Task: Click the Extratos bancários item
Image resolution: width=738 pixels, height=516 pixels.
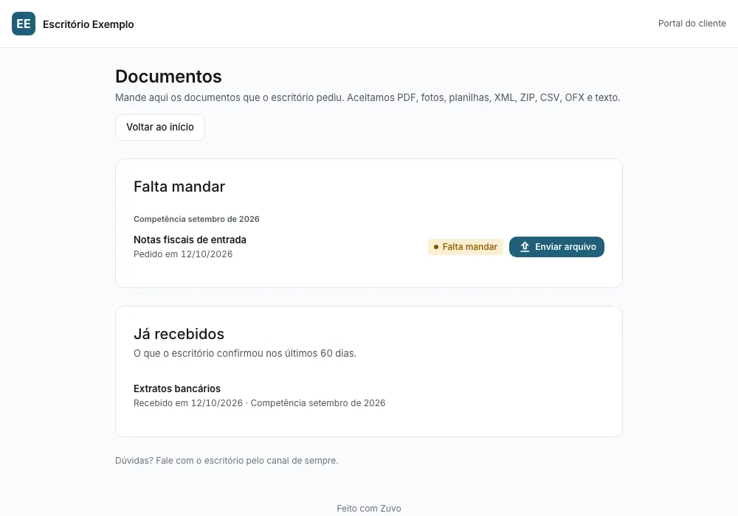Action: pyautogui.click(x=177, y=388)
